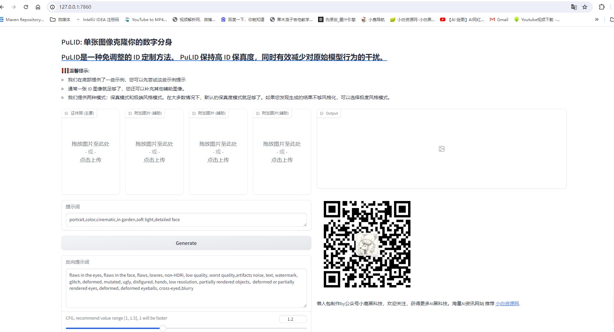
Task: Open the Gmail bookmark
Action: tap(499, 19)
